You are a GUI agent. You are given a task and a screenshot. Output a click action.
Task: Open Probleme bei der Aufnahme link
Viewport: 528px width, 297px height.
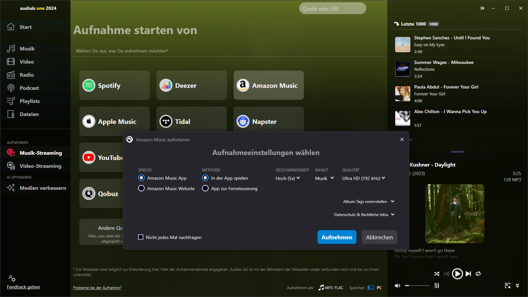click(x=97, y=288)
